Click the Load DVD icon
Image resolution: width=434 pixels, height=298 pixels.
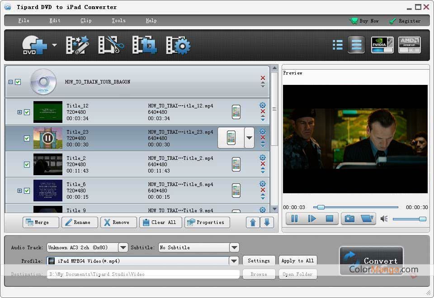coord(35,45)
